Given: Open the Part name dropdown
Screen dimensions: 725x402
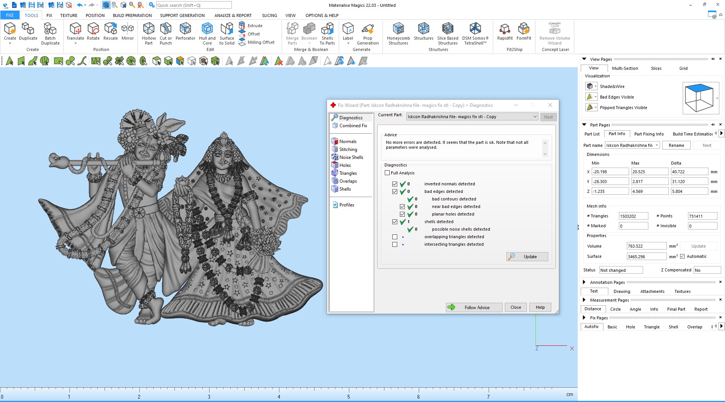Looking at the screenshot, I should tap(632, 145).
